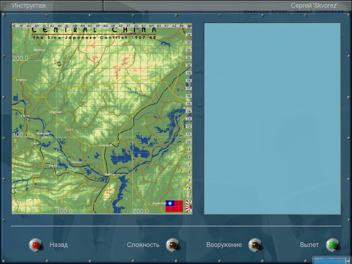The width and height of the screenshot is (352, 264).
Task: Click the pilot name Сергей 'Skvorez'
Action: pos(314,5)
